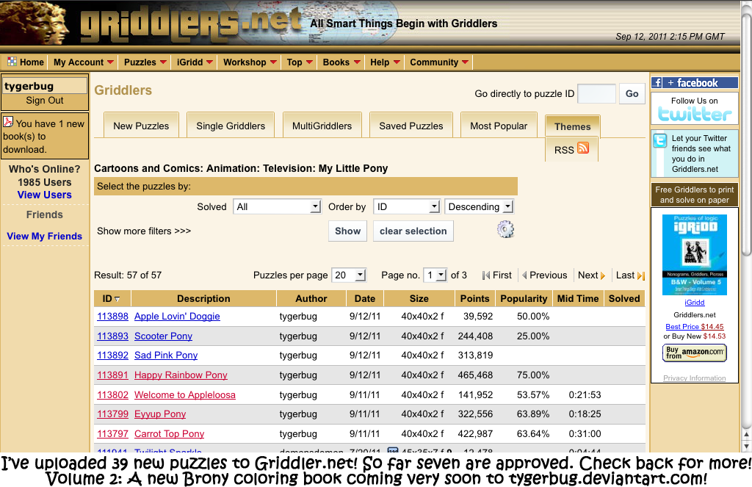Click the Follow Us on Twitter logo
752x487 pixels.
[x=695, y=114]
